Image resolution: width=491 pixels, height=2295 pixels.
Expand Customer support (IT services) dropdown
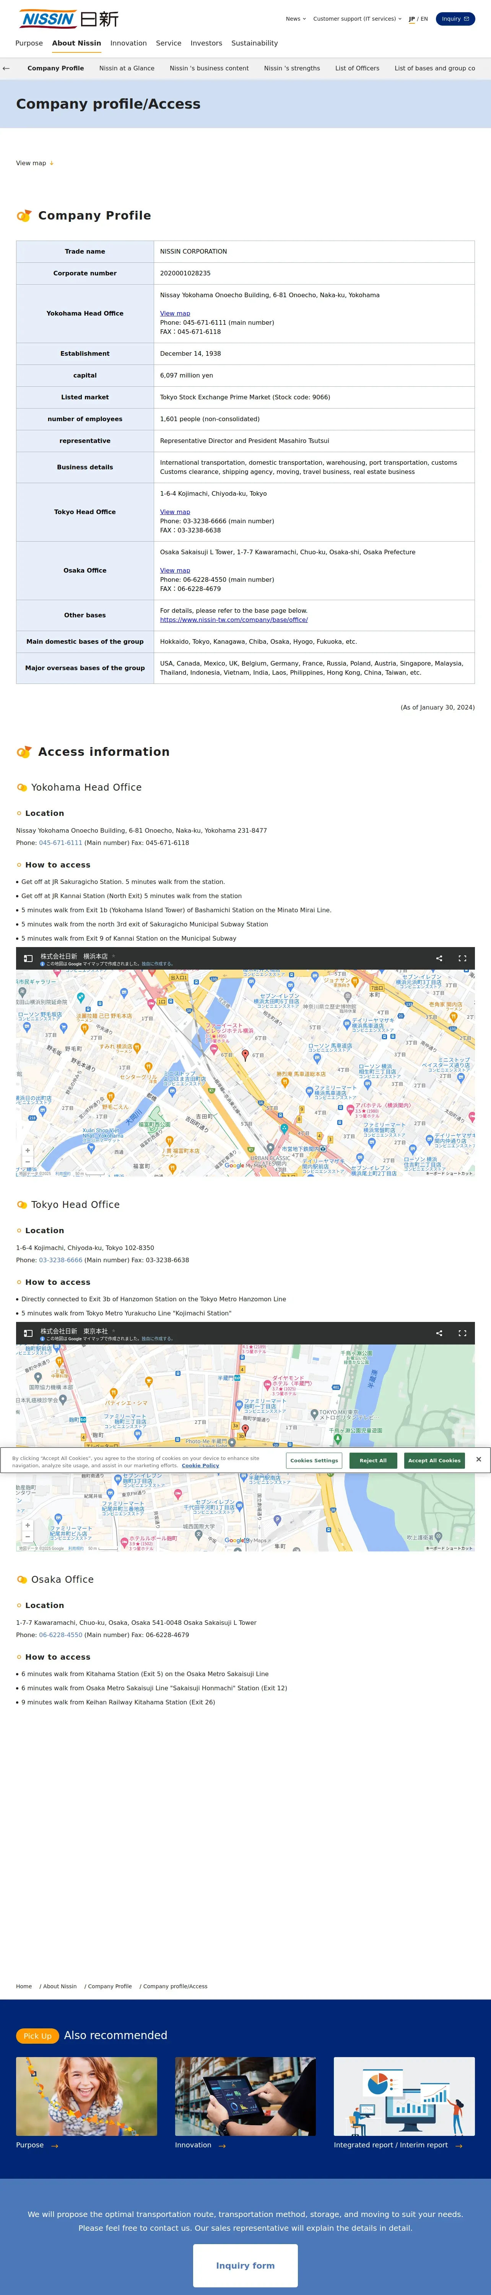pos(356,19)
